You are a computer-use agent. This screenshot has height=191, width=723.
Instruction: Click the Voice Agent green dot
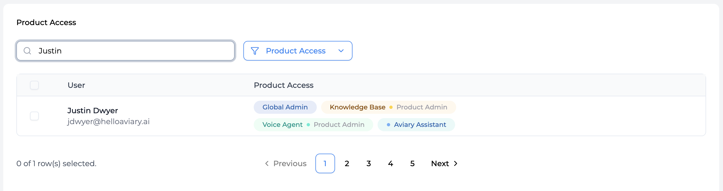tap(308, 125)
